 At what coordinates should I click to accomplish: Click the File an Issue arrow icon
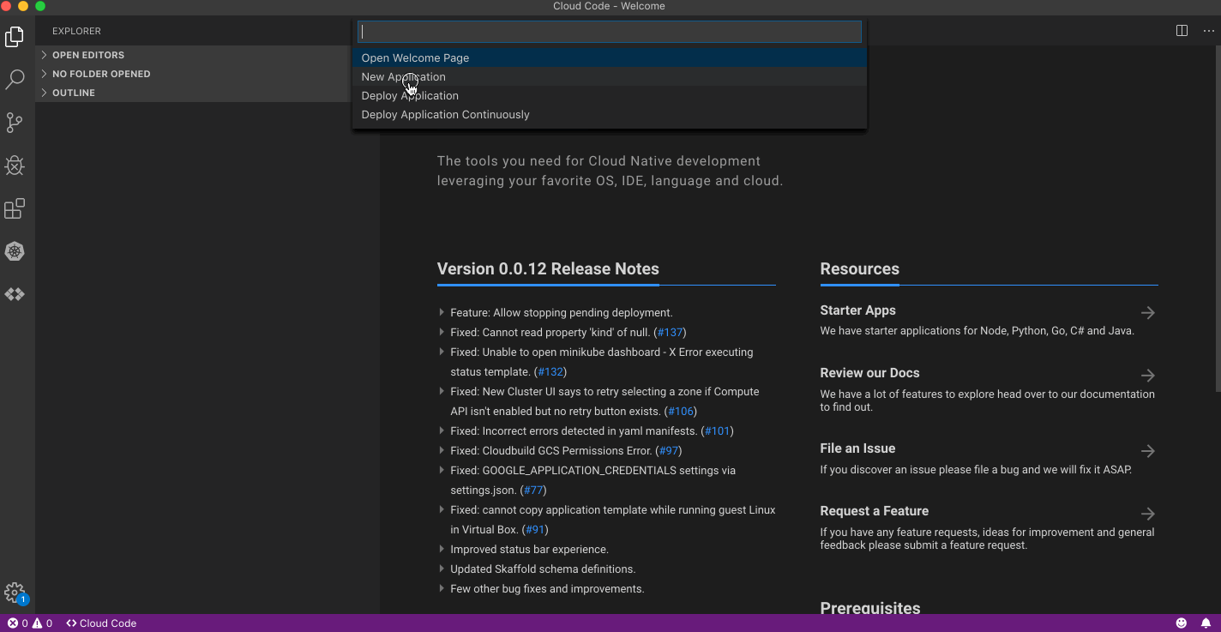click(1148, 451)
